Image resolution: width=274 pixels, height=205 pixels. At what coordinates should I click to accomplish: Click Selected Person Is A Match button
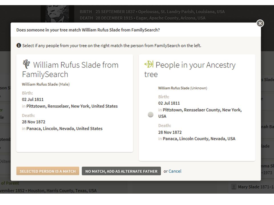coord(48,171)
